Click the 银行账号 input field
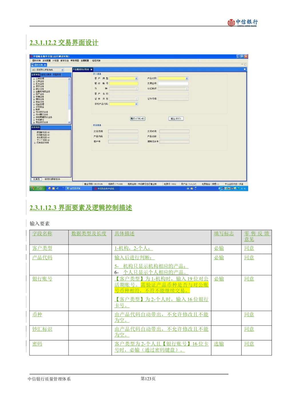 pyautogui.click(x=124, y=84)
